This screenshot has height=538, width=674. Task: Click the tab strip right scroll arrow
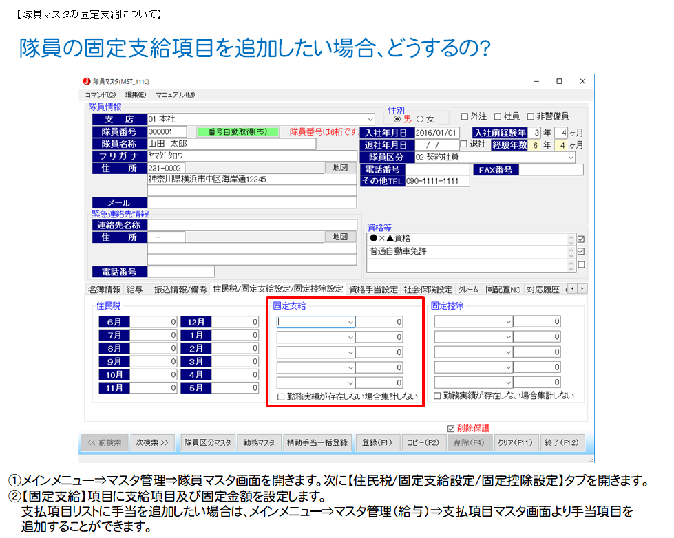click(583, 289)
